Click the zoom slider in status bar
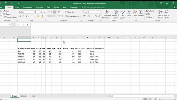The image size is (177, 100). point(167,99)
